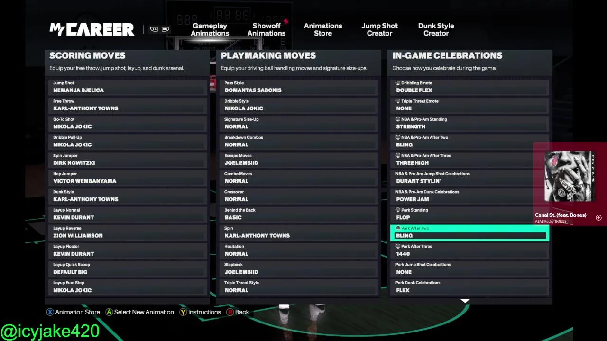
Task: Switch to the Showoff Animations tab
Action: point(267,29)
